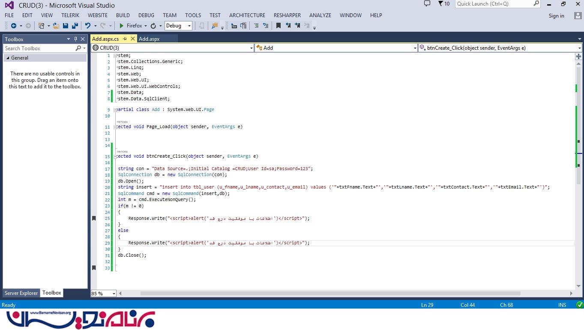Screen dimensions: 584x330
Task: Collapse the General group in the Toolbox
Action: [x=8, y=58]
